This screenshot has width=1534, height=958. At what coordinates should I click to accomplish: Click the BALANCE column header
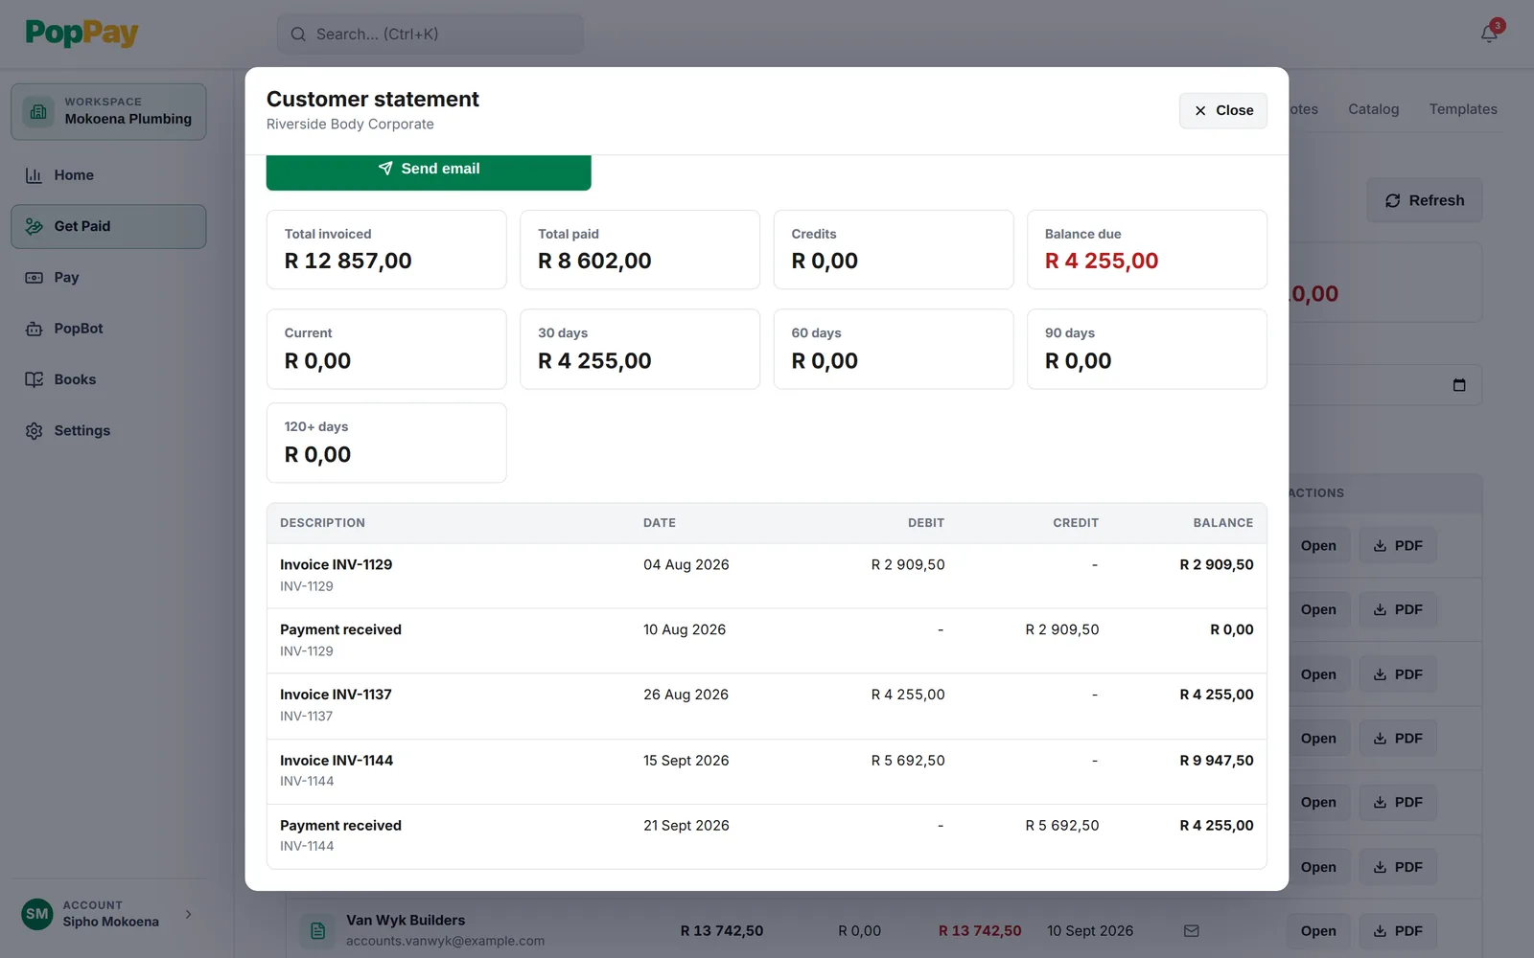(x=1223, y=523)
